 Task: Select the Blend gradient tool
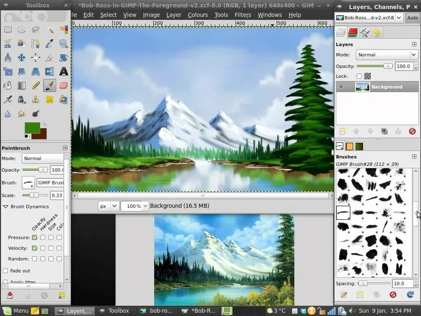pos(21,86)
